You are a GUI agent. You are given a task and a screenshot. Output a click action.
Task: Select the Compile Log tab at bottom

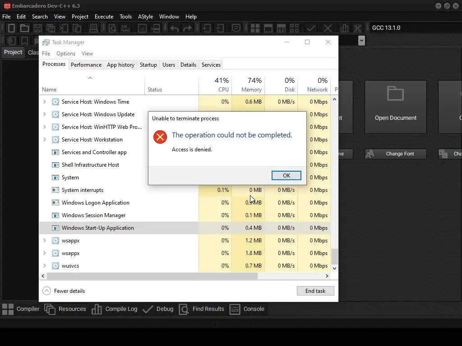[x=114, y=309]
